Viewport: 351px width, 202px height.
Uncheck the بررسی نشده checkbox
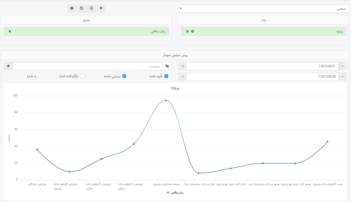[x=124, y=76]
